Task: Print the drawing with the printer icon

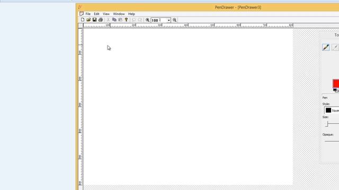Action: (101, 20)
